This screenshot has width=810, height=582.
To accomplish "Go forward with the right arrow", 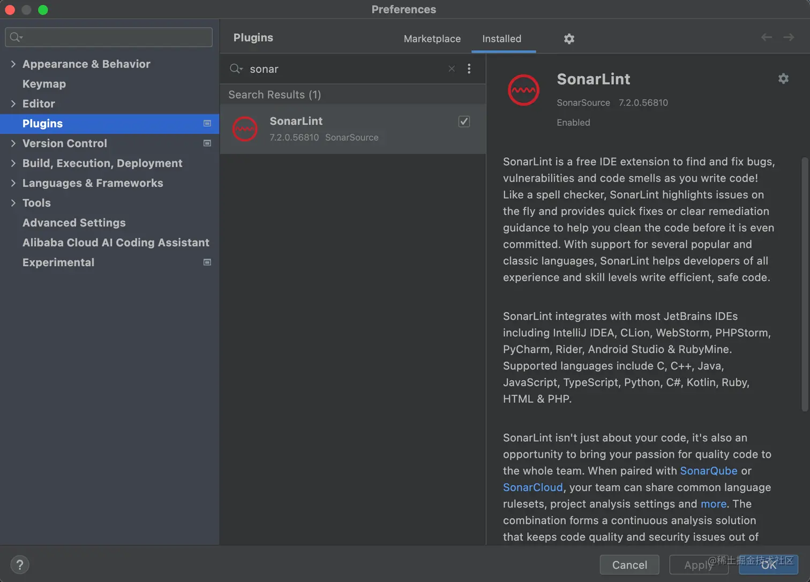I will [x=789, y=37].
